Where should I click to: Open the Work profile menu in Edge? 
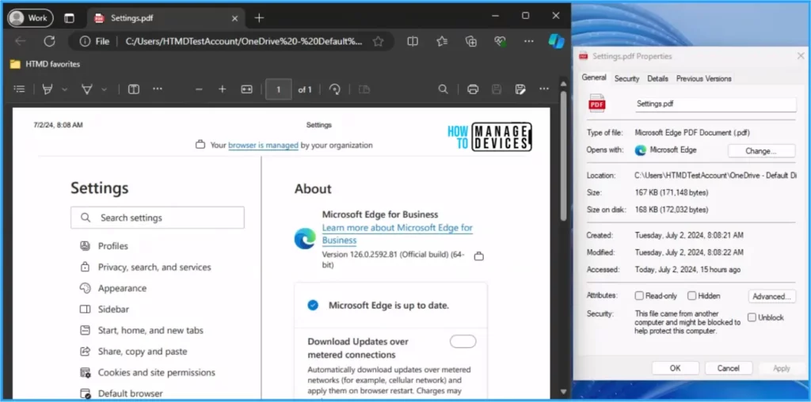pyautogui.click(x=30, y=18)
